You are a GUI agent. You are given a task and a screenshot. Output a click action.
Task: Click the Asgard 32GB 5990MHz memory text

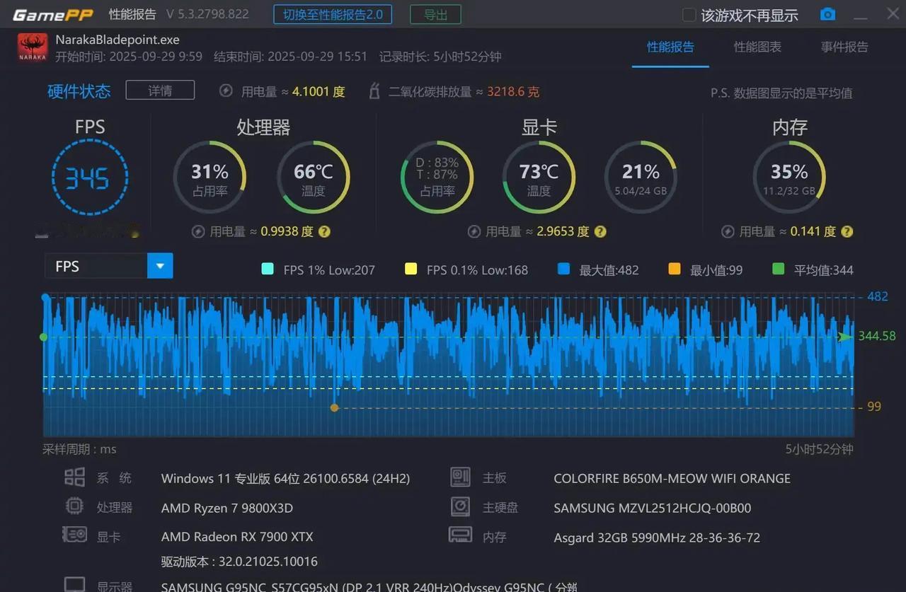pos(657,538)
